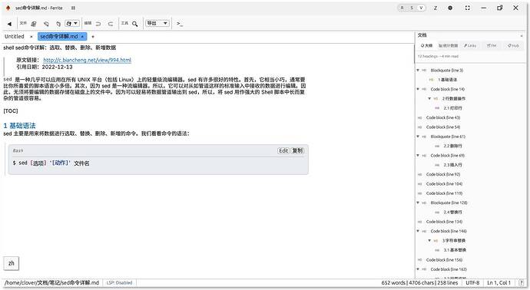
Task: Switch to R (raw) view mode
Action: click(402, 8)
